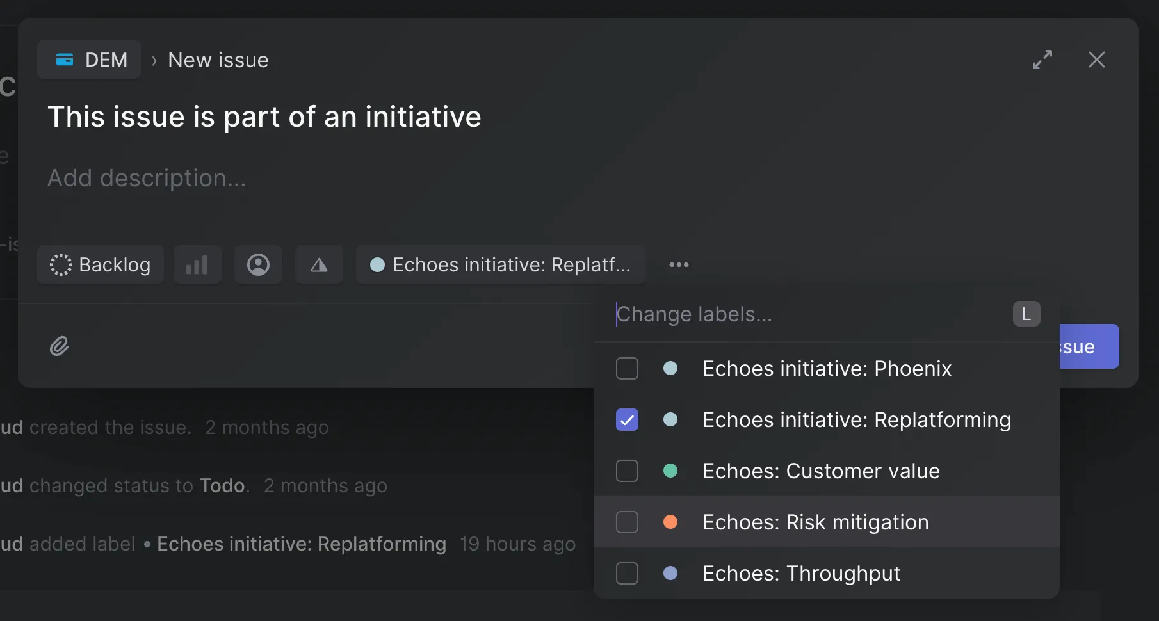Click the partially hidden create issue button

1089,346
